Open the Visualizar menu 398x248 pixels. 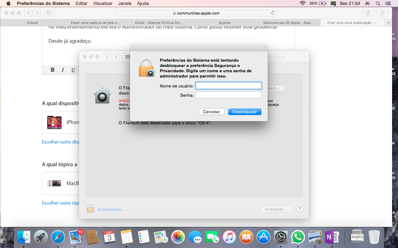click(103, 3)
